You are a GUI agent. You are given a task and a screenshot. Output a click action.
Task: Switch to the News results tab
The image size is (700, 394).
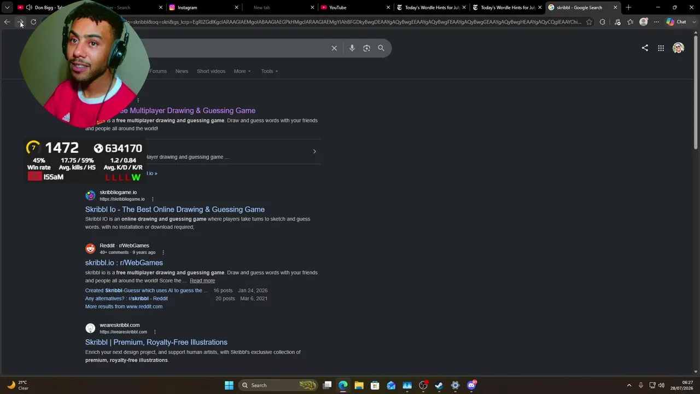182,71
